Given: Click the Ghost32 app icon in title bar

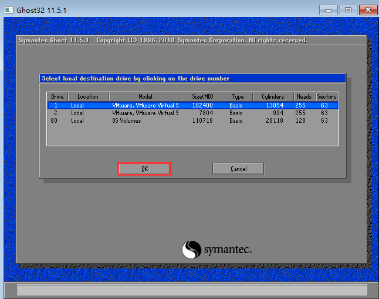Looking at the screenshot, I should [9, 9].
